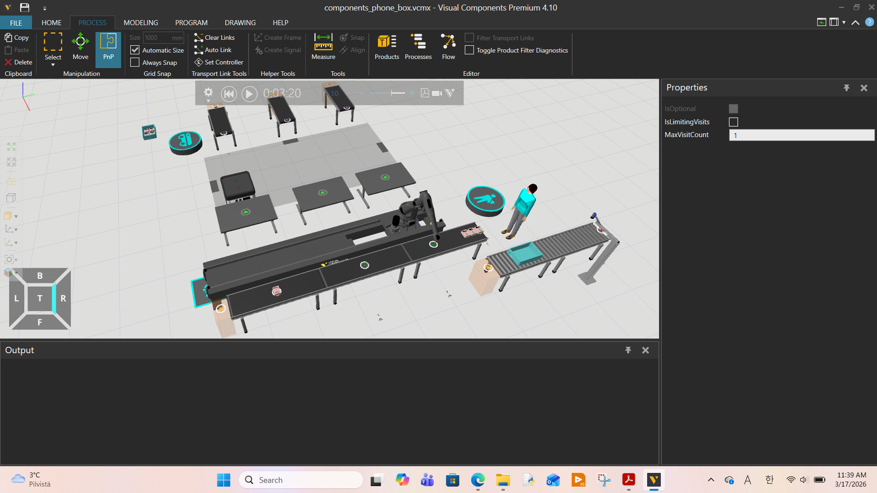Open the Flow editor
Image resolution: width=877 pixels, height=493 pixels.
[x=448, y=47]
